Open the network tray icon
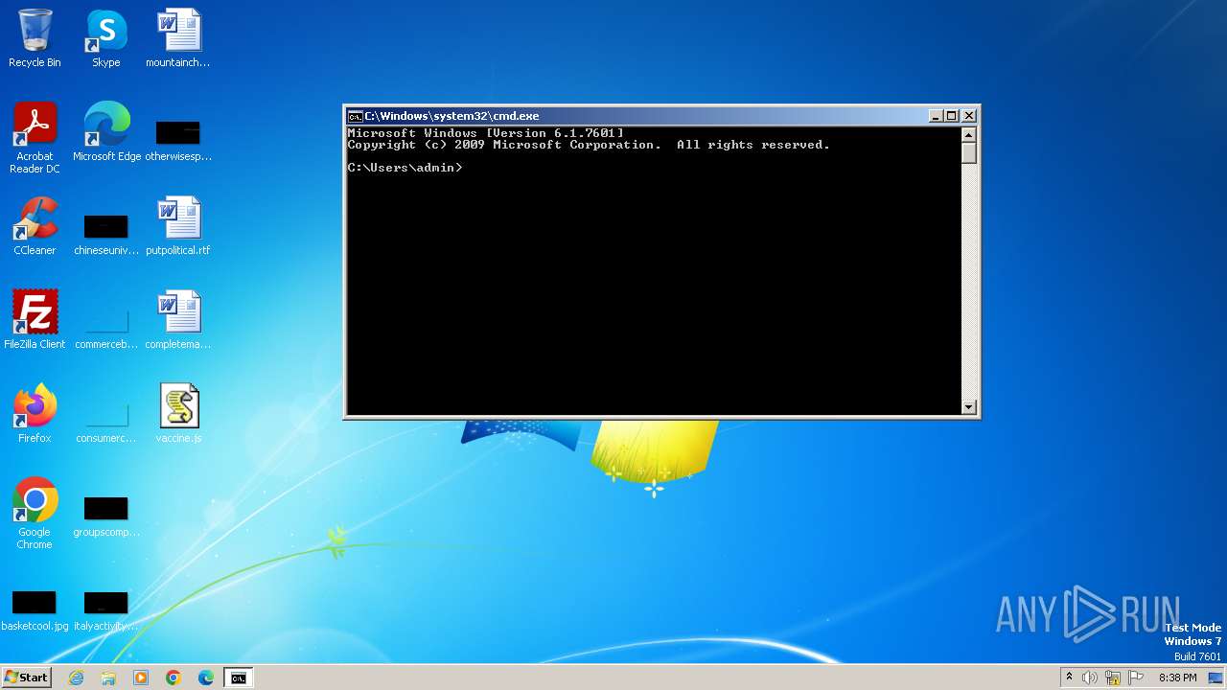 tap(1113, 678)
